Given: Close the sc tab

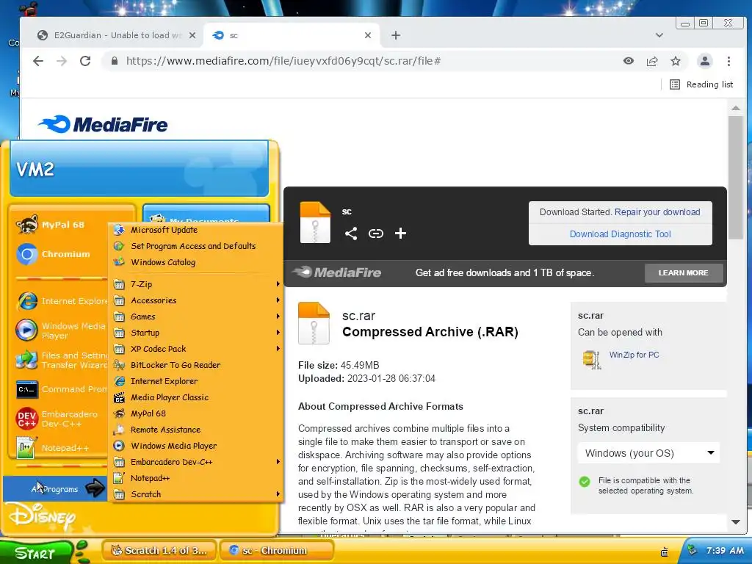Looking at the screenshot, I should tap(368, 35).
